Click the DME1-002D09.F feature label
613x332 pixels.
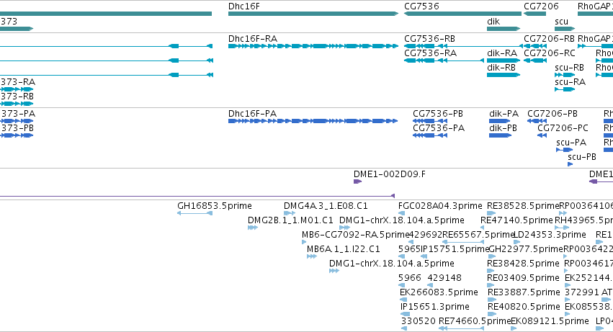point(390,174)
